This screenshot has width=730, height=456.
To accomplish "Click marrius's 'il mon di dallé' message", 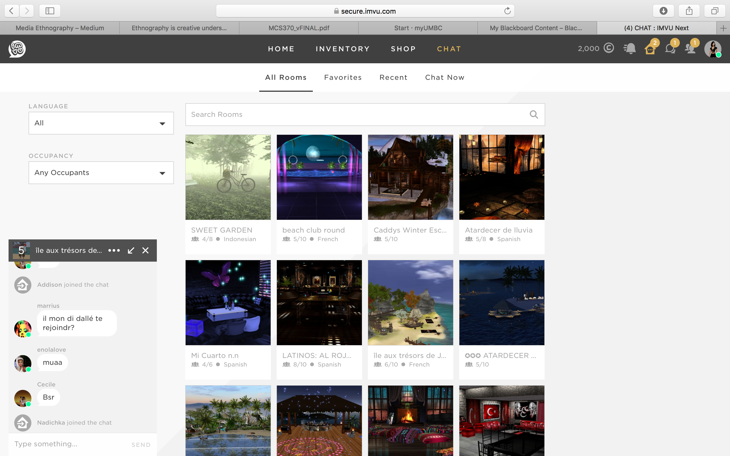I will point(77,323).
